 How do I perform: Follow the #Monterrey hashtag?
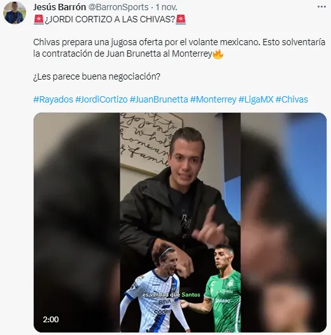[x=213, y=99]
